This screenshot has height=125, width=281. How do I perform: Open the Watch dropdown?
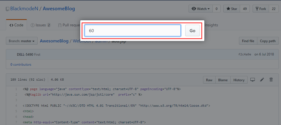(x=201, y=9)
